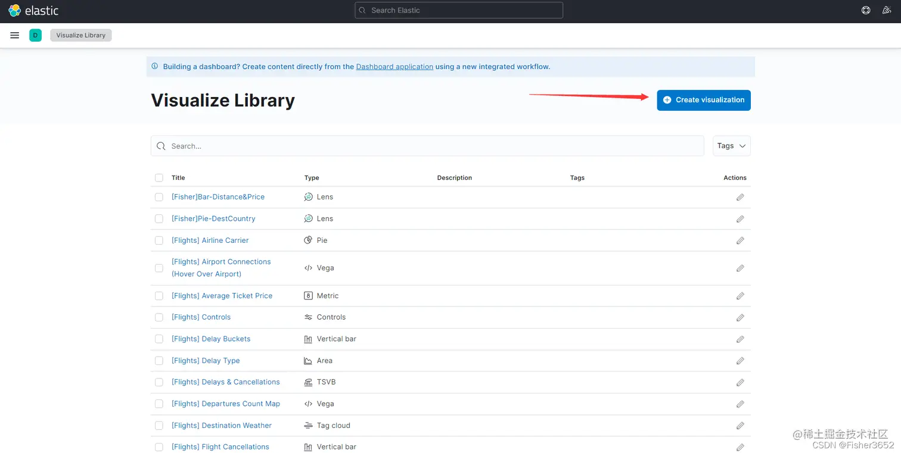Open the Tags filter dropdown
Viewport: 901px width, 453px height.
tap(731, 146)
